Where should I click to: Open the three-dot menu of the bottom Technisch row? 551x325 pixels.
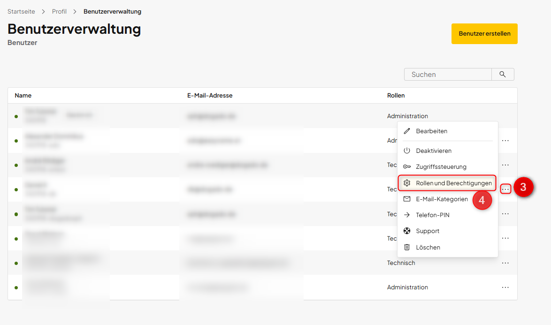pyautogui.click(x=505, y=263)
